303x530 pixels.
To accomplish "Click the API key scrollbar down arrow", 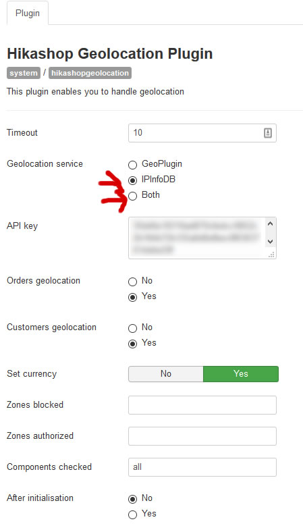I will pyautogui.click(x=270, y=242).
